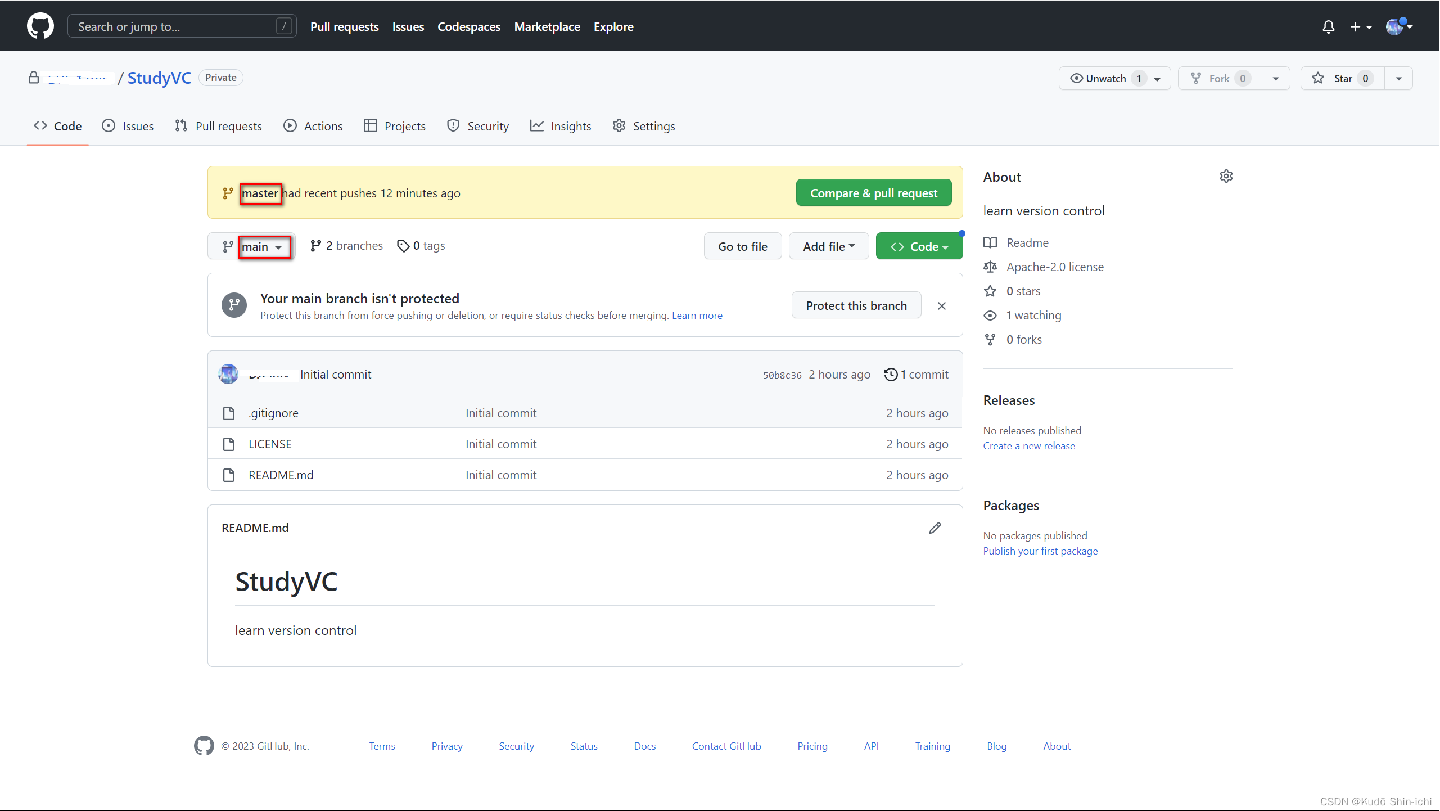Switch to the Code tab
Screen dimensions: 1440x811
click(x=57, y=126)
